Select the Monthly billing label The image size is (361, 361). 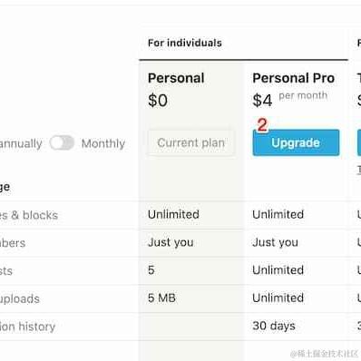tap(103, 143)
